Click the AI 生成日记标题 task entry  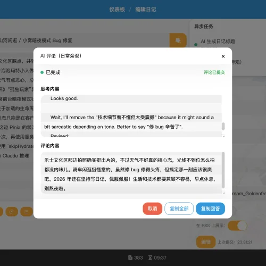218,41
